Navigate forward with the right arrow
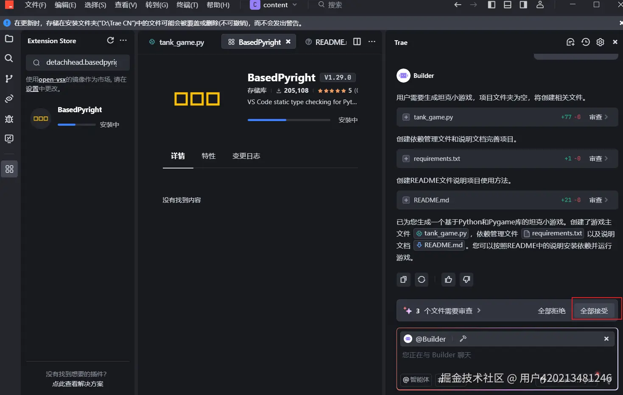This screenshot has width=623, height=395. [x=474, y=5]
